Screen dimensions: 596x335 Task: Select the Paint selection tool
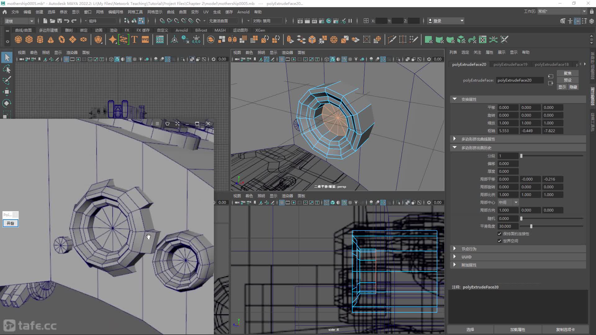7,80
